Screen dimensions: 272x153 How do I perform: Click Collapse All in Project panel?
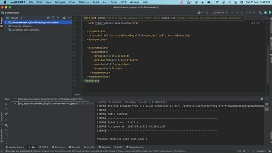(58, 18)
